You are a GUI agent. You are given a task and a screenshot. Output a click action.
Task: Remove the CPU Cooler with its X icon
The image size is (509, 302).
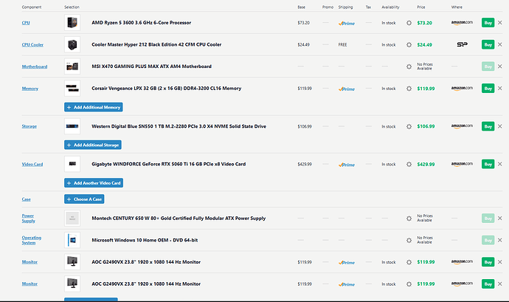click(x=501, y=44)
